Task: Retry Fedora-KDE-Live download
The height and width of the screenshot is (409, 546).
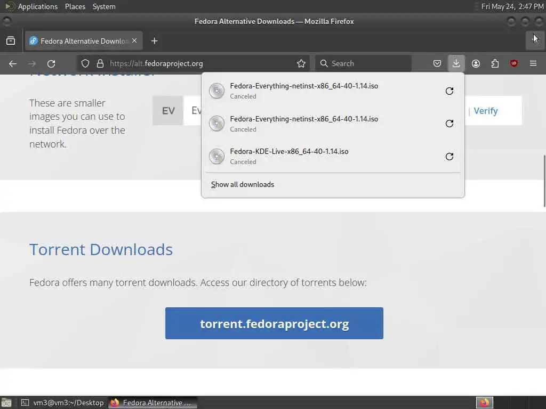Action: point(449,156)
